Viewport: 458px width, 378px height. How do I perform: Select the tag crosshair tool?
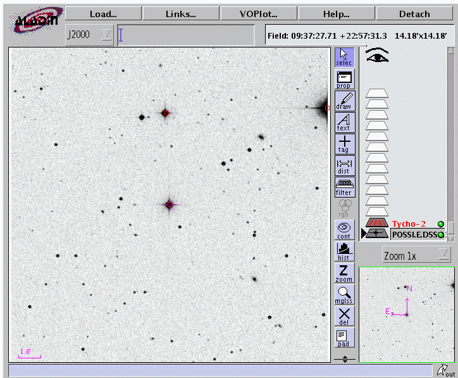click(x=345, y=144)
